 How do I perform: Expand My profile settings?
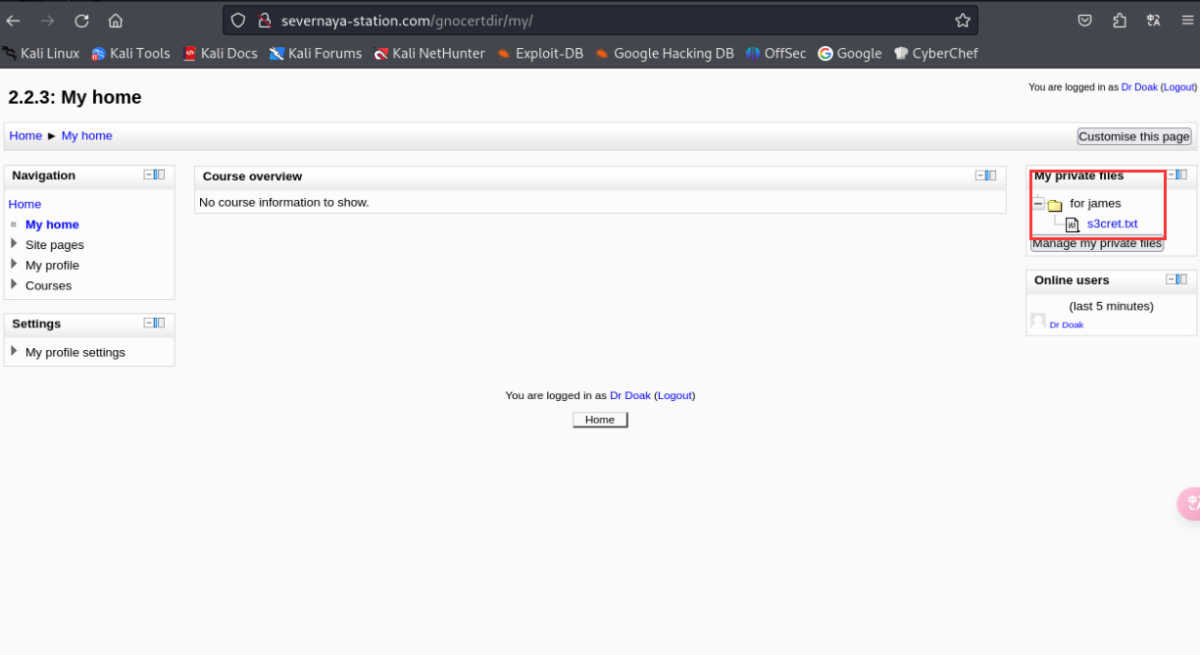14,351
